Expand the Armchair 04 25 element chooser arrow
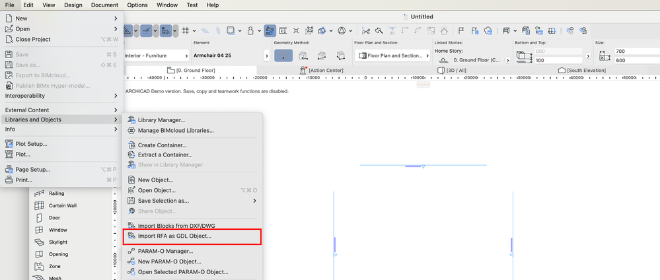Image resolution: width=660 pixels, height=280 pixels. [x=267, y=55]
